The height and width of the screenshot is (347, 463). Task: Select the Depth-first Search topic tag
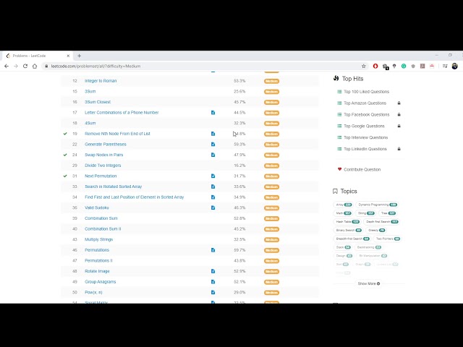coord(382,222)
